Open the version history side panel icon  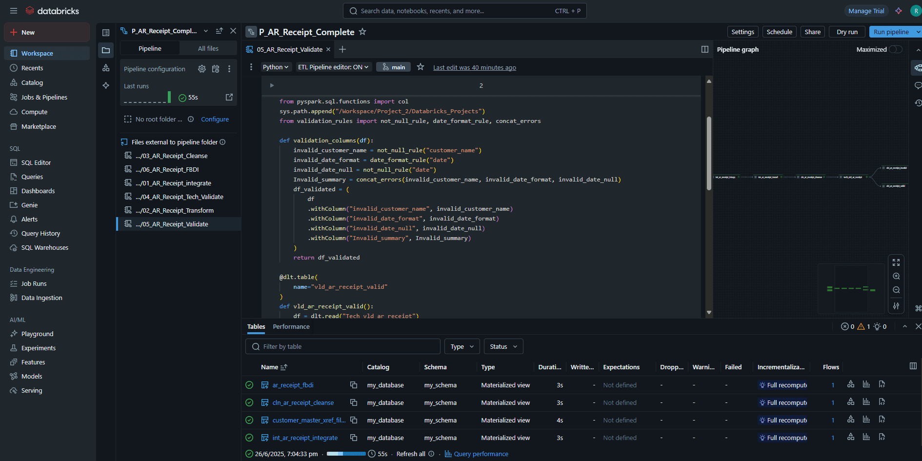(x=918, y=103)
